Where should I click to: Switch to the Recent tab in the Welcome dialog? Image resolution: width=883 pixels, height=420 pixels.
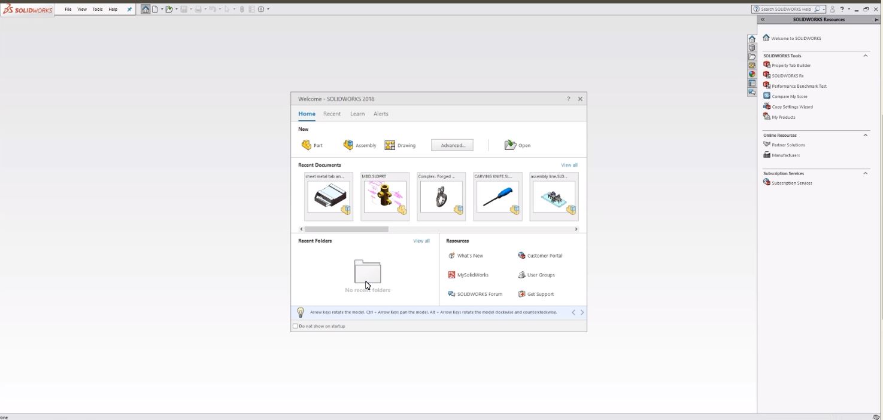(x=332, y=114)
